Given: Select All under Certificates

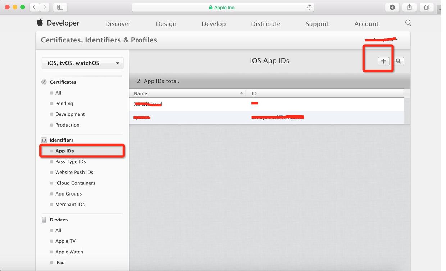Looking at the screenshot, I should pyautogui.click(x=58, y=93).
